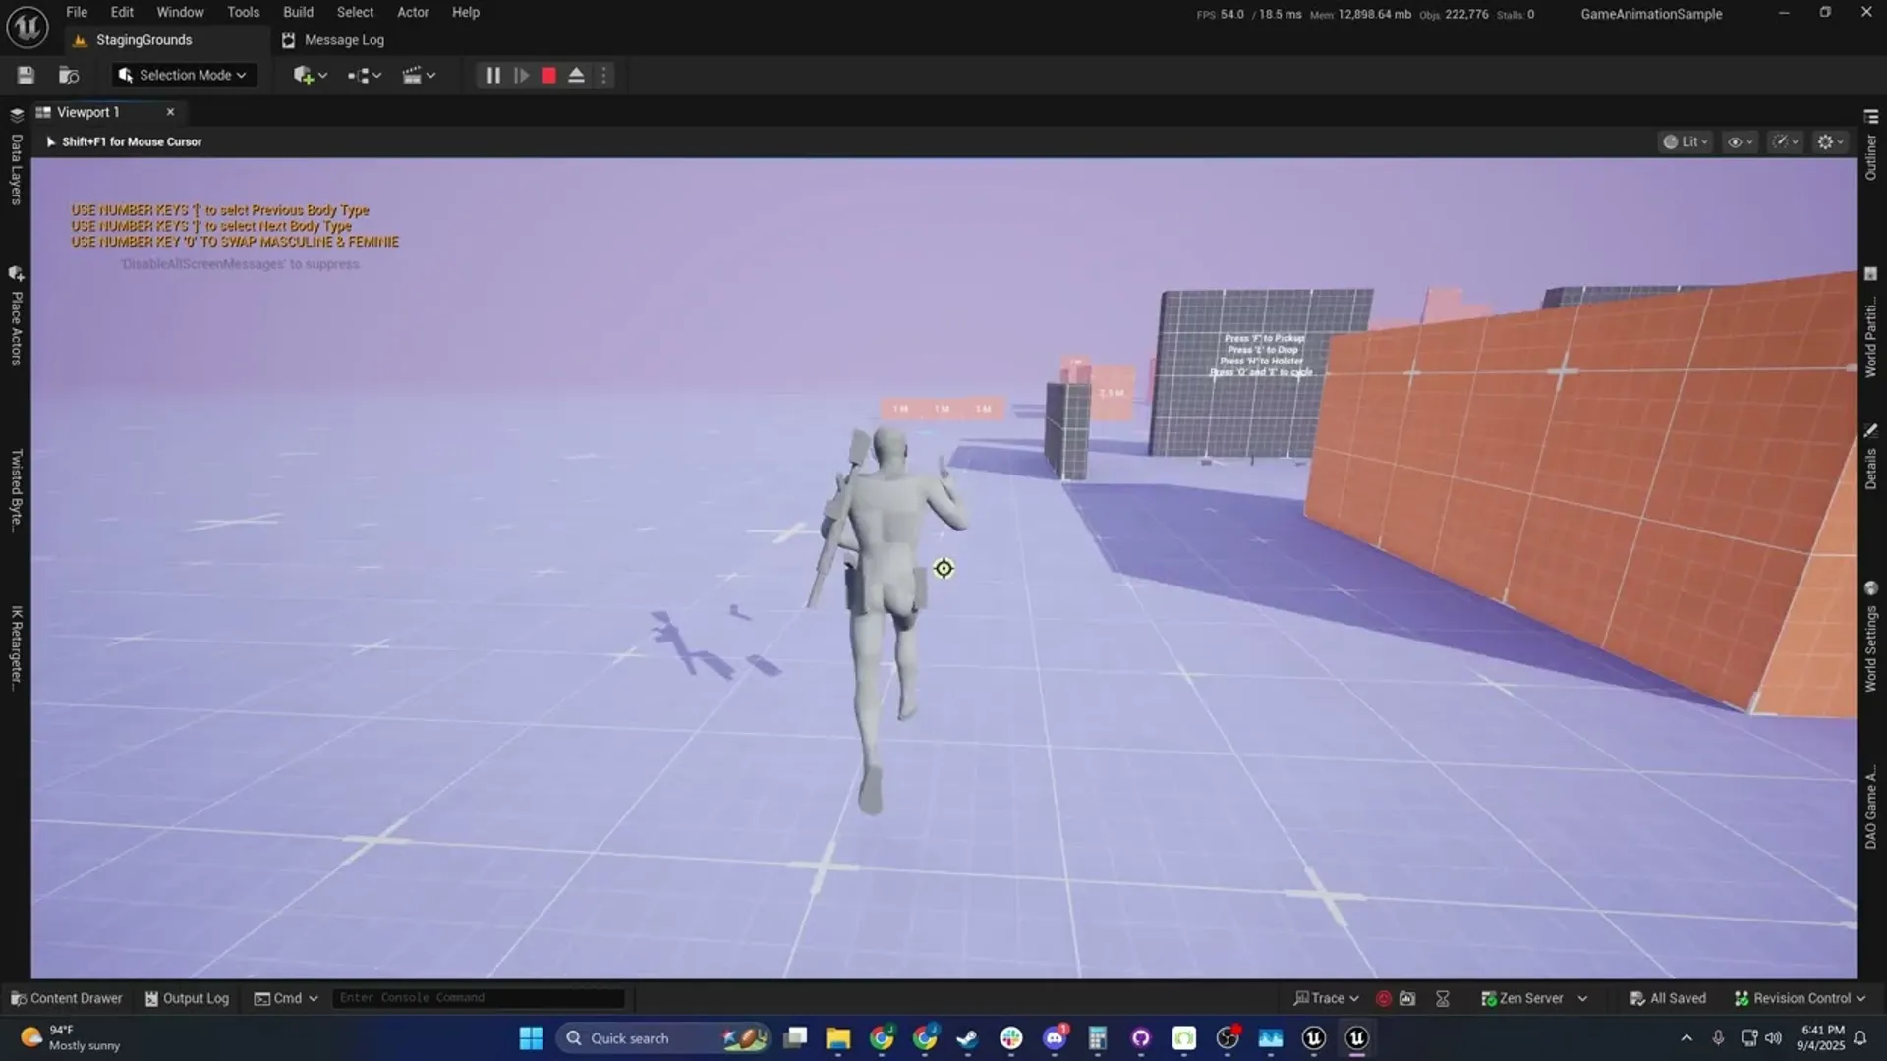The width and height of the screenshot is (1887, 1061).
Task: Click the console command input field
Action: (479, 998)
